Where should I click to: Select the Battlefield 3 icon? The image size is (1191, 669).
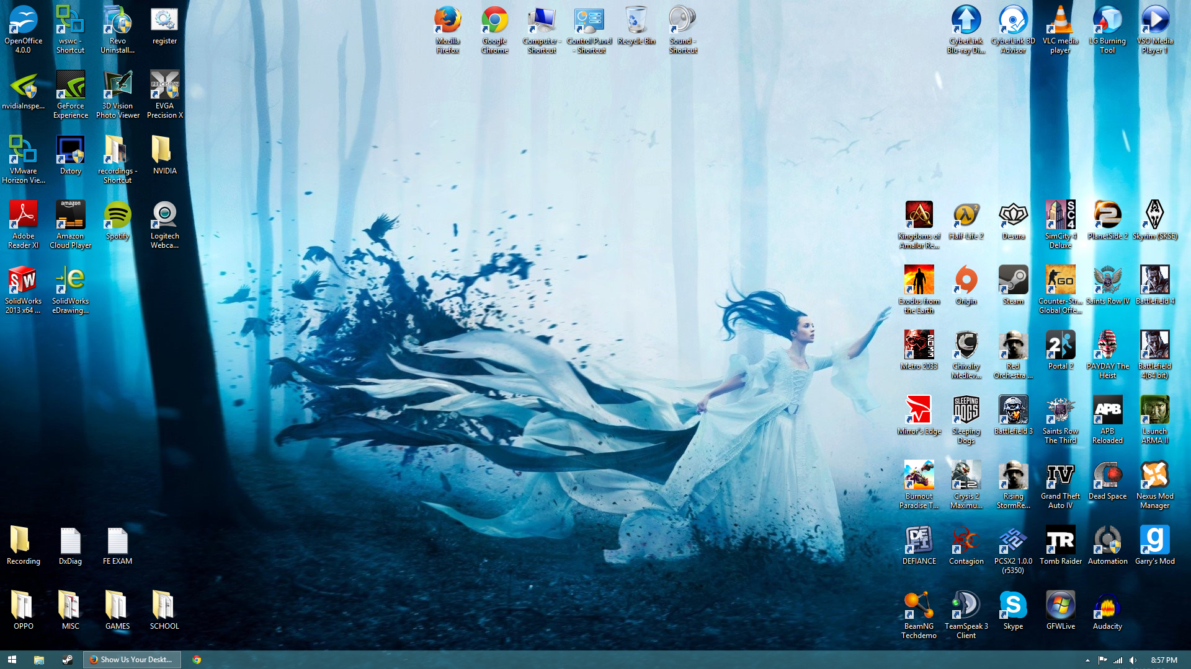point(1014,415)
